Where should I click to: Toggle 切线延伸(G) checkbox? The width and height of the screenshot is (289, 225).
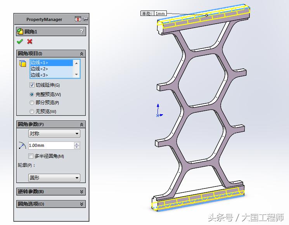pyautogui.click(x=32, y=85)
